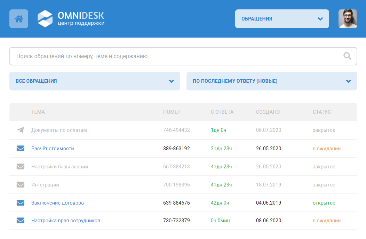Select ticket number 700-198396

coord(176,185)
